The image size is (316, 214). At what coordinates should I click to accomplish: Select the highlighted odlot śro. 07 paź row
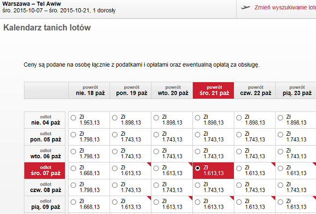click(x=45, y=171)
